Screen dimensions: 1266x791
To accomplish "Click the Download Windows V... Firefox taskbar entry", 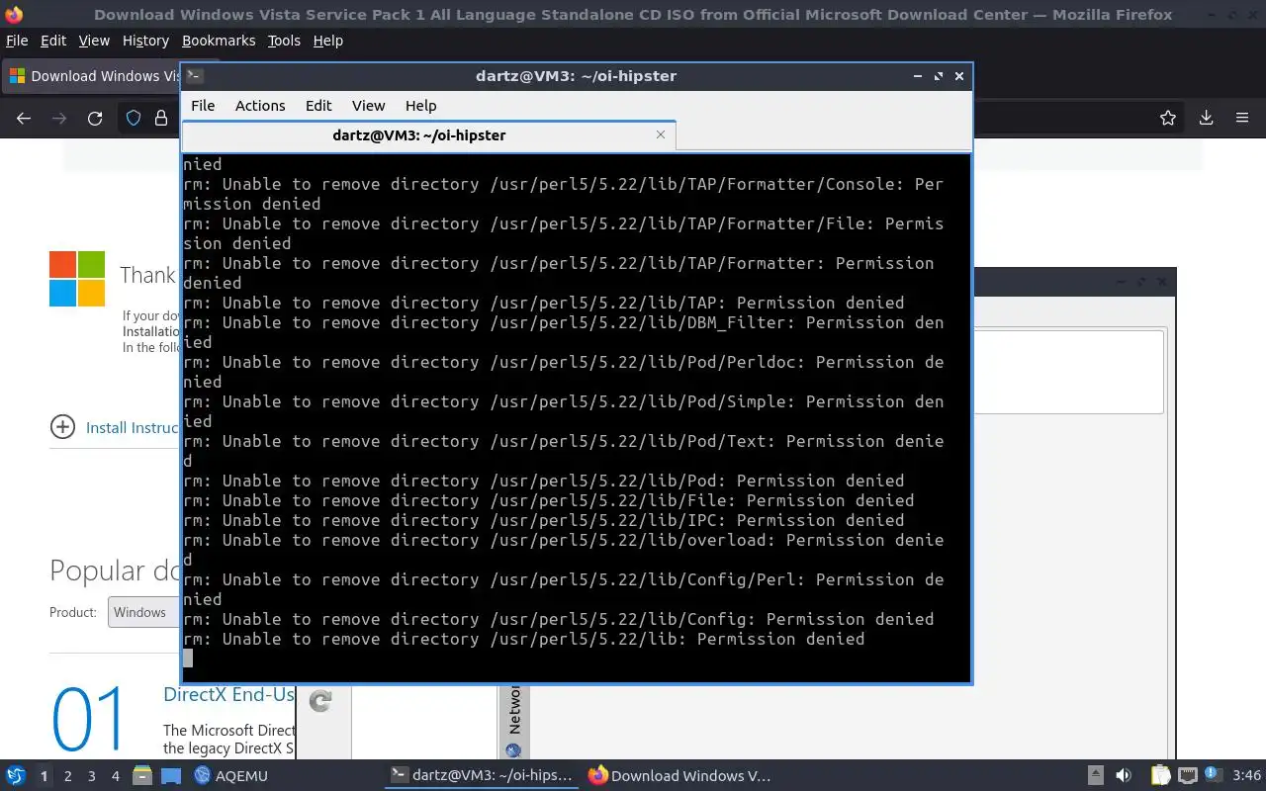I will (679, 775).
